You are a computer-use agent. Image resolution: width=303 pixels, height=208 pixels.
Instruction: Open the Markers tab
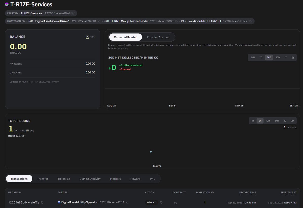coord(115,179)
